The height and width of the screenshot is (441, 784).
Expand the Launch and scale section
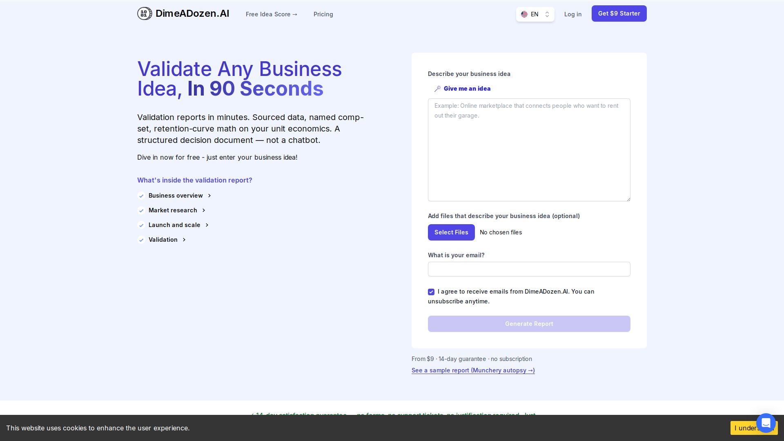click(x=179, y=225)
